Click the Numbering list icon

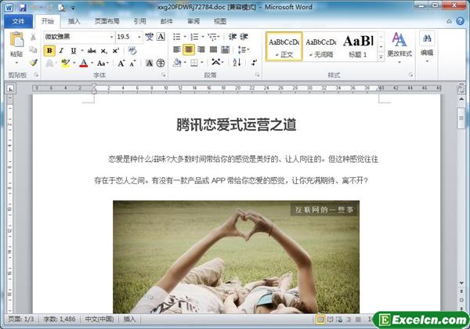click(x=194, y=37)
